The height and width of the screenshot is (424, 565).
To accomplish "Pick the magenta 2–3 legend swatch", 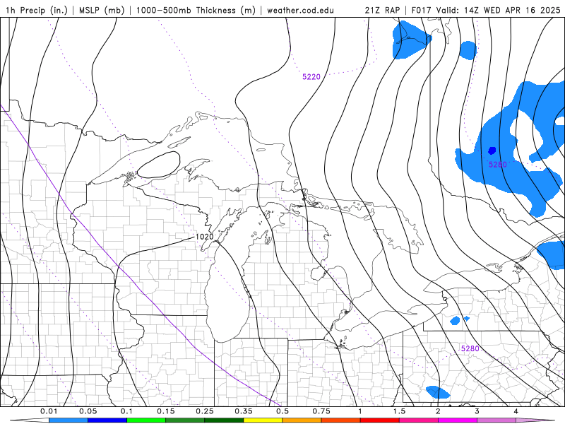I will click(x=458, y=420).
